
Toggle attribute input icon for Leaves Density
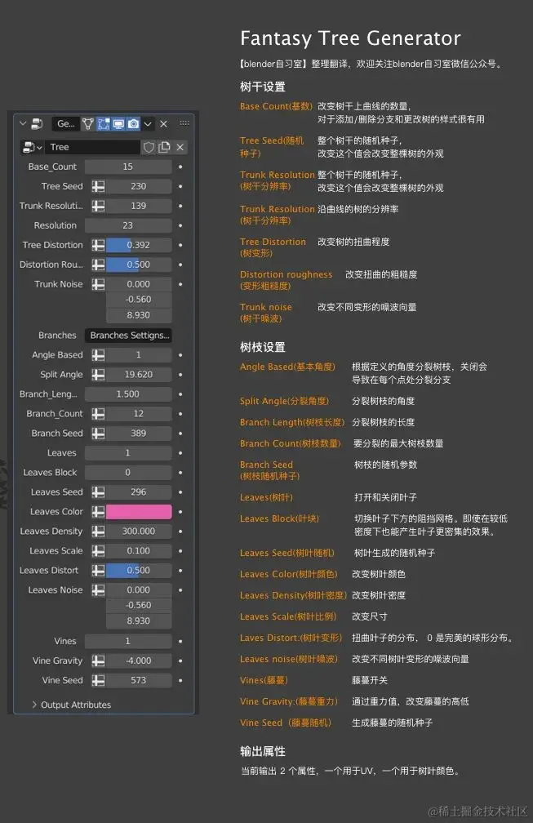pos(98,532)
